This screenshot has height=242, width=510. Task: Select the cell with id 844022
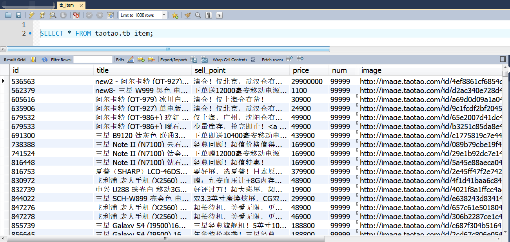pos(52,199)
